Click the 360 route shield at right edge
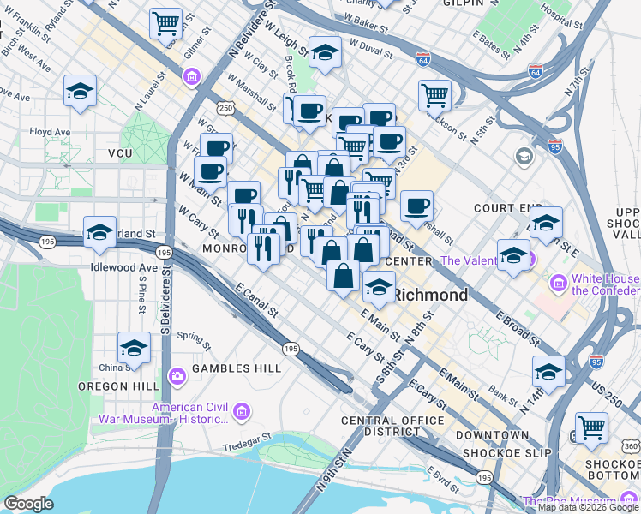641x514 pixels. (x=631, y=446)
